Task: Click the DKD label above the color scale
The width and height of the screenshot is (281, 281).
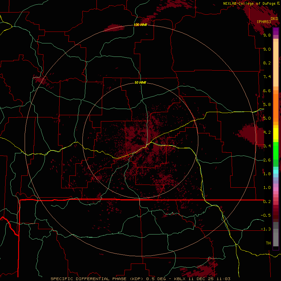Action: (274, 18)
